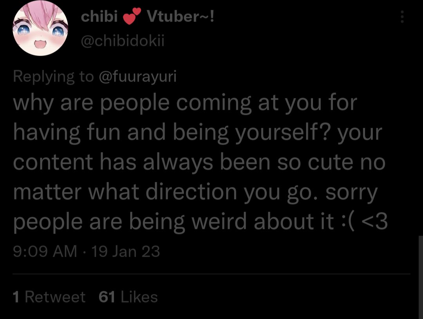Open the @chibidokii handle profile
The image size is (423, 319).
pos(122,40)
